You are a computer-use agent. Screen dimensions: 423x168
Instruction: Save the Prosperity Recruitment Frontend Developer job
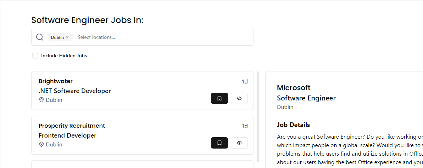[x=219, y=143]
